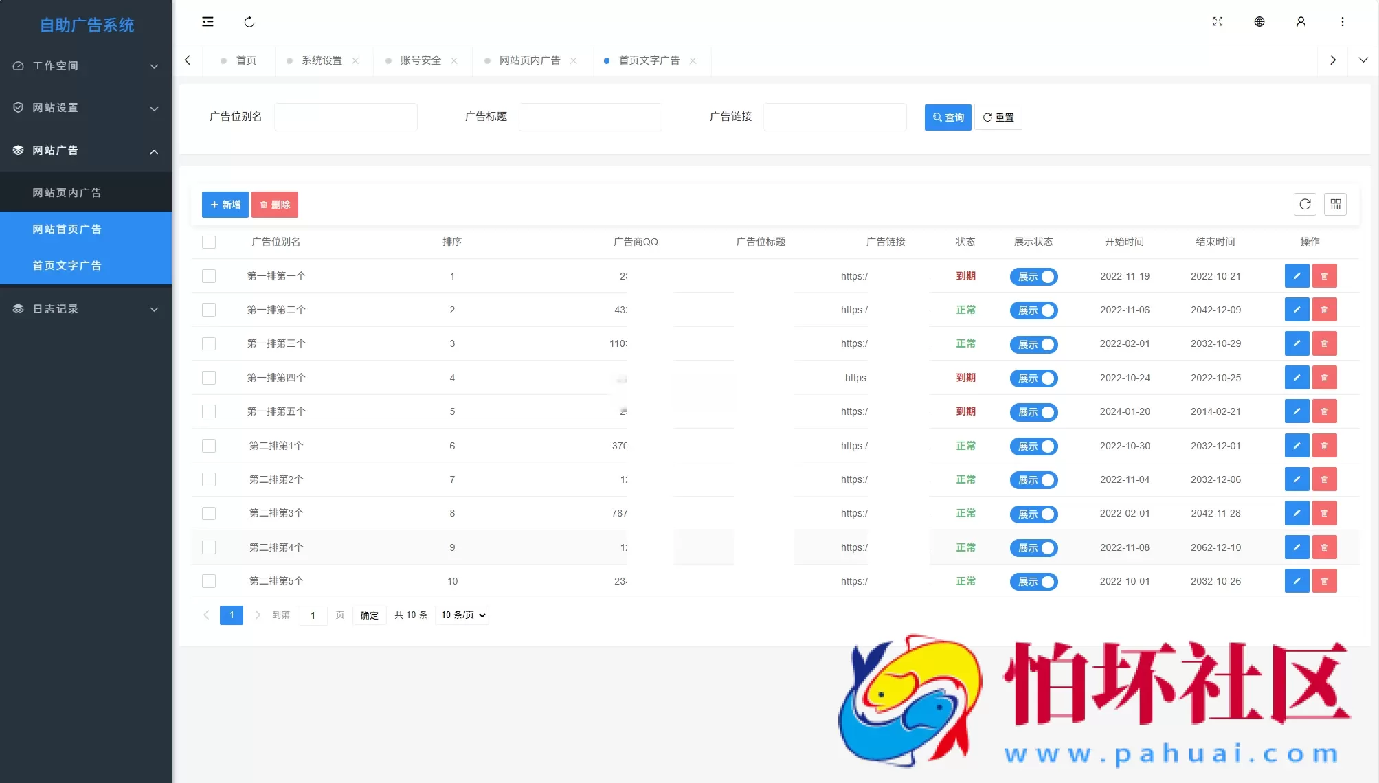
Task: Refresh the table with the circular arrow icon
Action: pos(1305,204)
